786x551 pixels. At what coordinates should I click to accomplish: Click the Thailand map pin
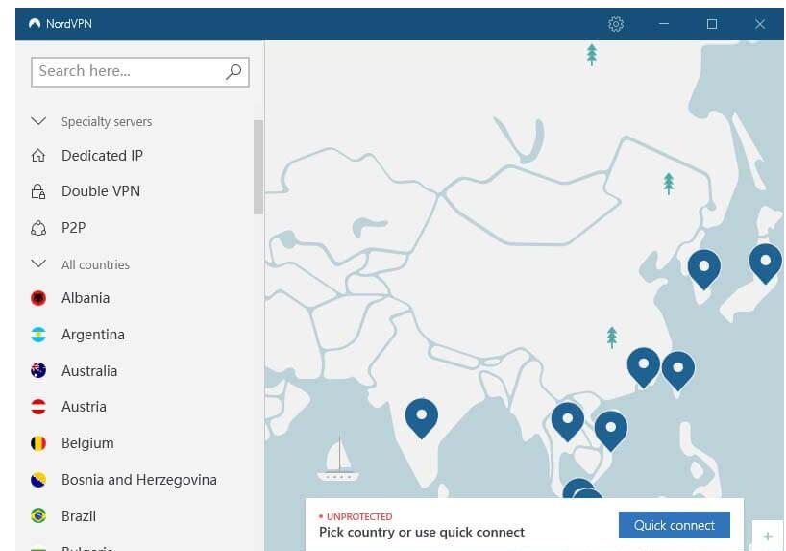click(x=568, y=421)
